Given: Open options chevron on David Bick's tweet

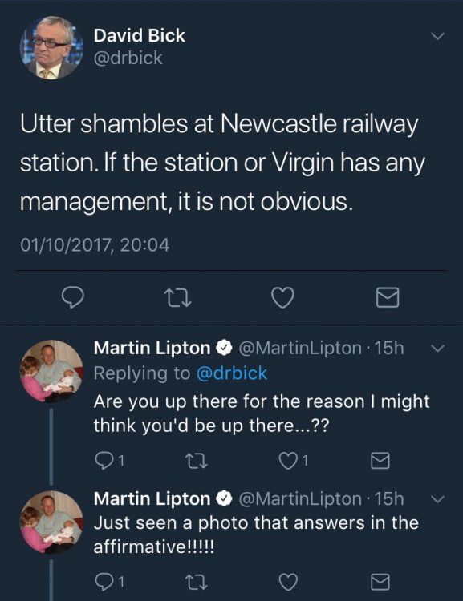Looking at the screenshot, I should tap(437, 36).
